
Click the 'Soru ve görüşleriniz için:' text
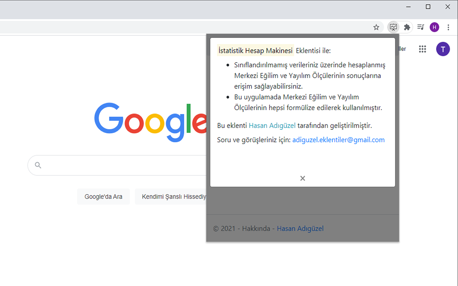click(x=254, y=140)
